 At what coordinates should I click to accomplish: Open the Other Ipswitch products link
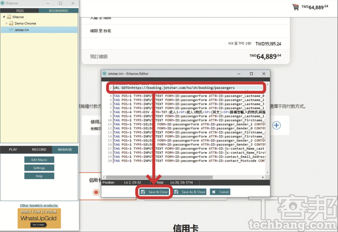point(39,206)
